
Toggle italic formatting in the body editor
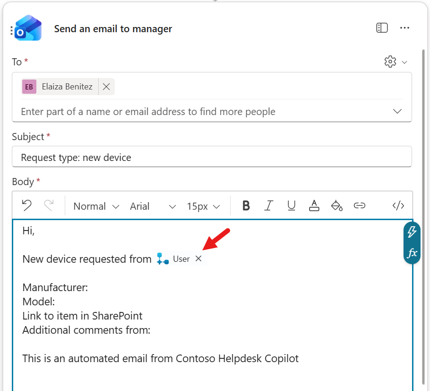click(x=268, y=205)
